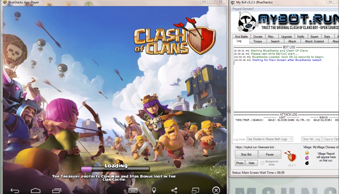The height and width of the screenshot is (194, 339).
Task: Click the My Bot title bar icon
Action: pyautogui.click(x=232, y=3)
